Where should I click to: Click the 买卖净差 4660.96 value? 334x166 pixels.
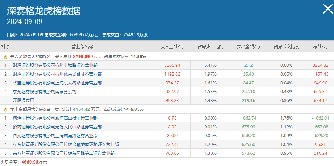click(x=30, y=162)
